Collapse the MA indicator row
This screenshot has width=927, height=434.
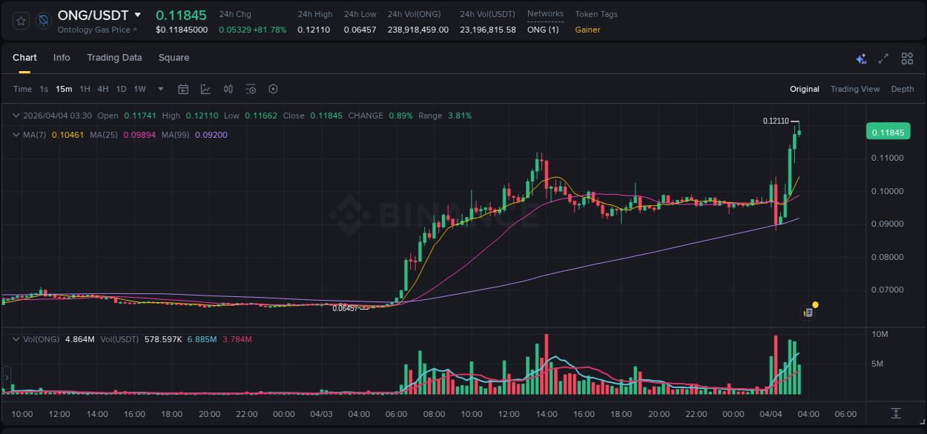pyautogui.click(x=16, y=135)
